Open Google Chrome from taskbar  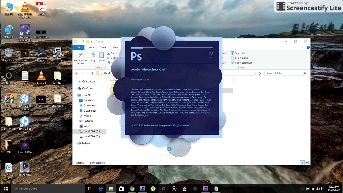click(x=132, y=189)
